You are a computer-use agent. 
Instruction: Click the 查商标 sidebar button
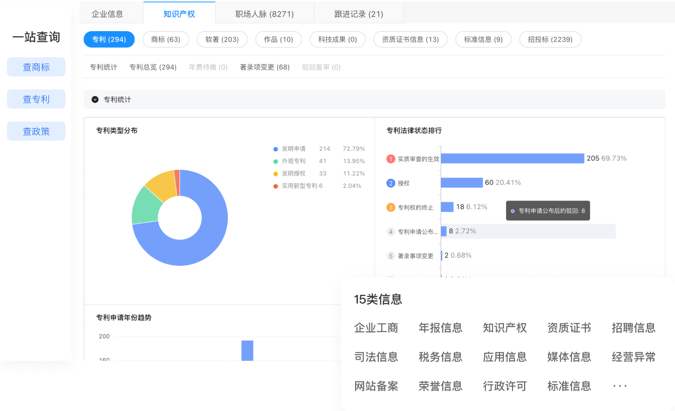[x=36, y=67]
